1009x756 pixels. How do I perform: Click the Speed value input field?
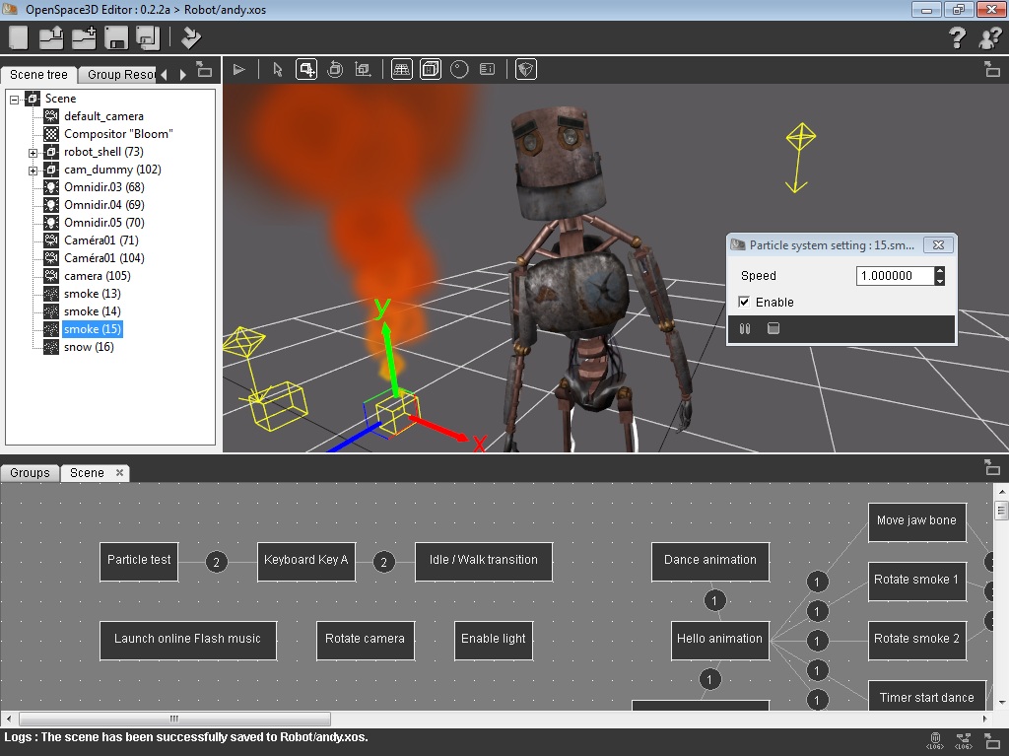point(893,276)
